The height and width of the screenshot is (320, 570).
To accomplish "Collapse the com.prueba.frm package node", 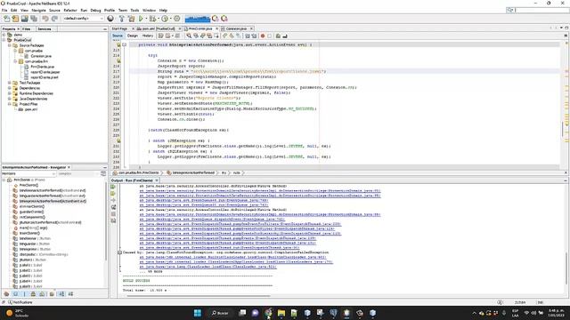I will [x=15, y=61].
